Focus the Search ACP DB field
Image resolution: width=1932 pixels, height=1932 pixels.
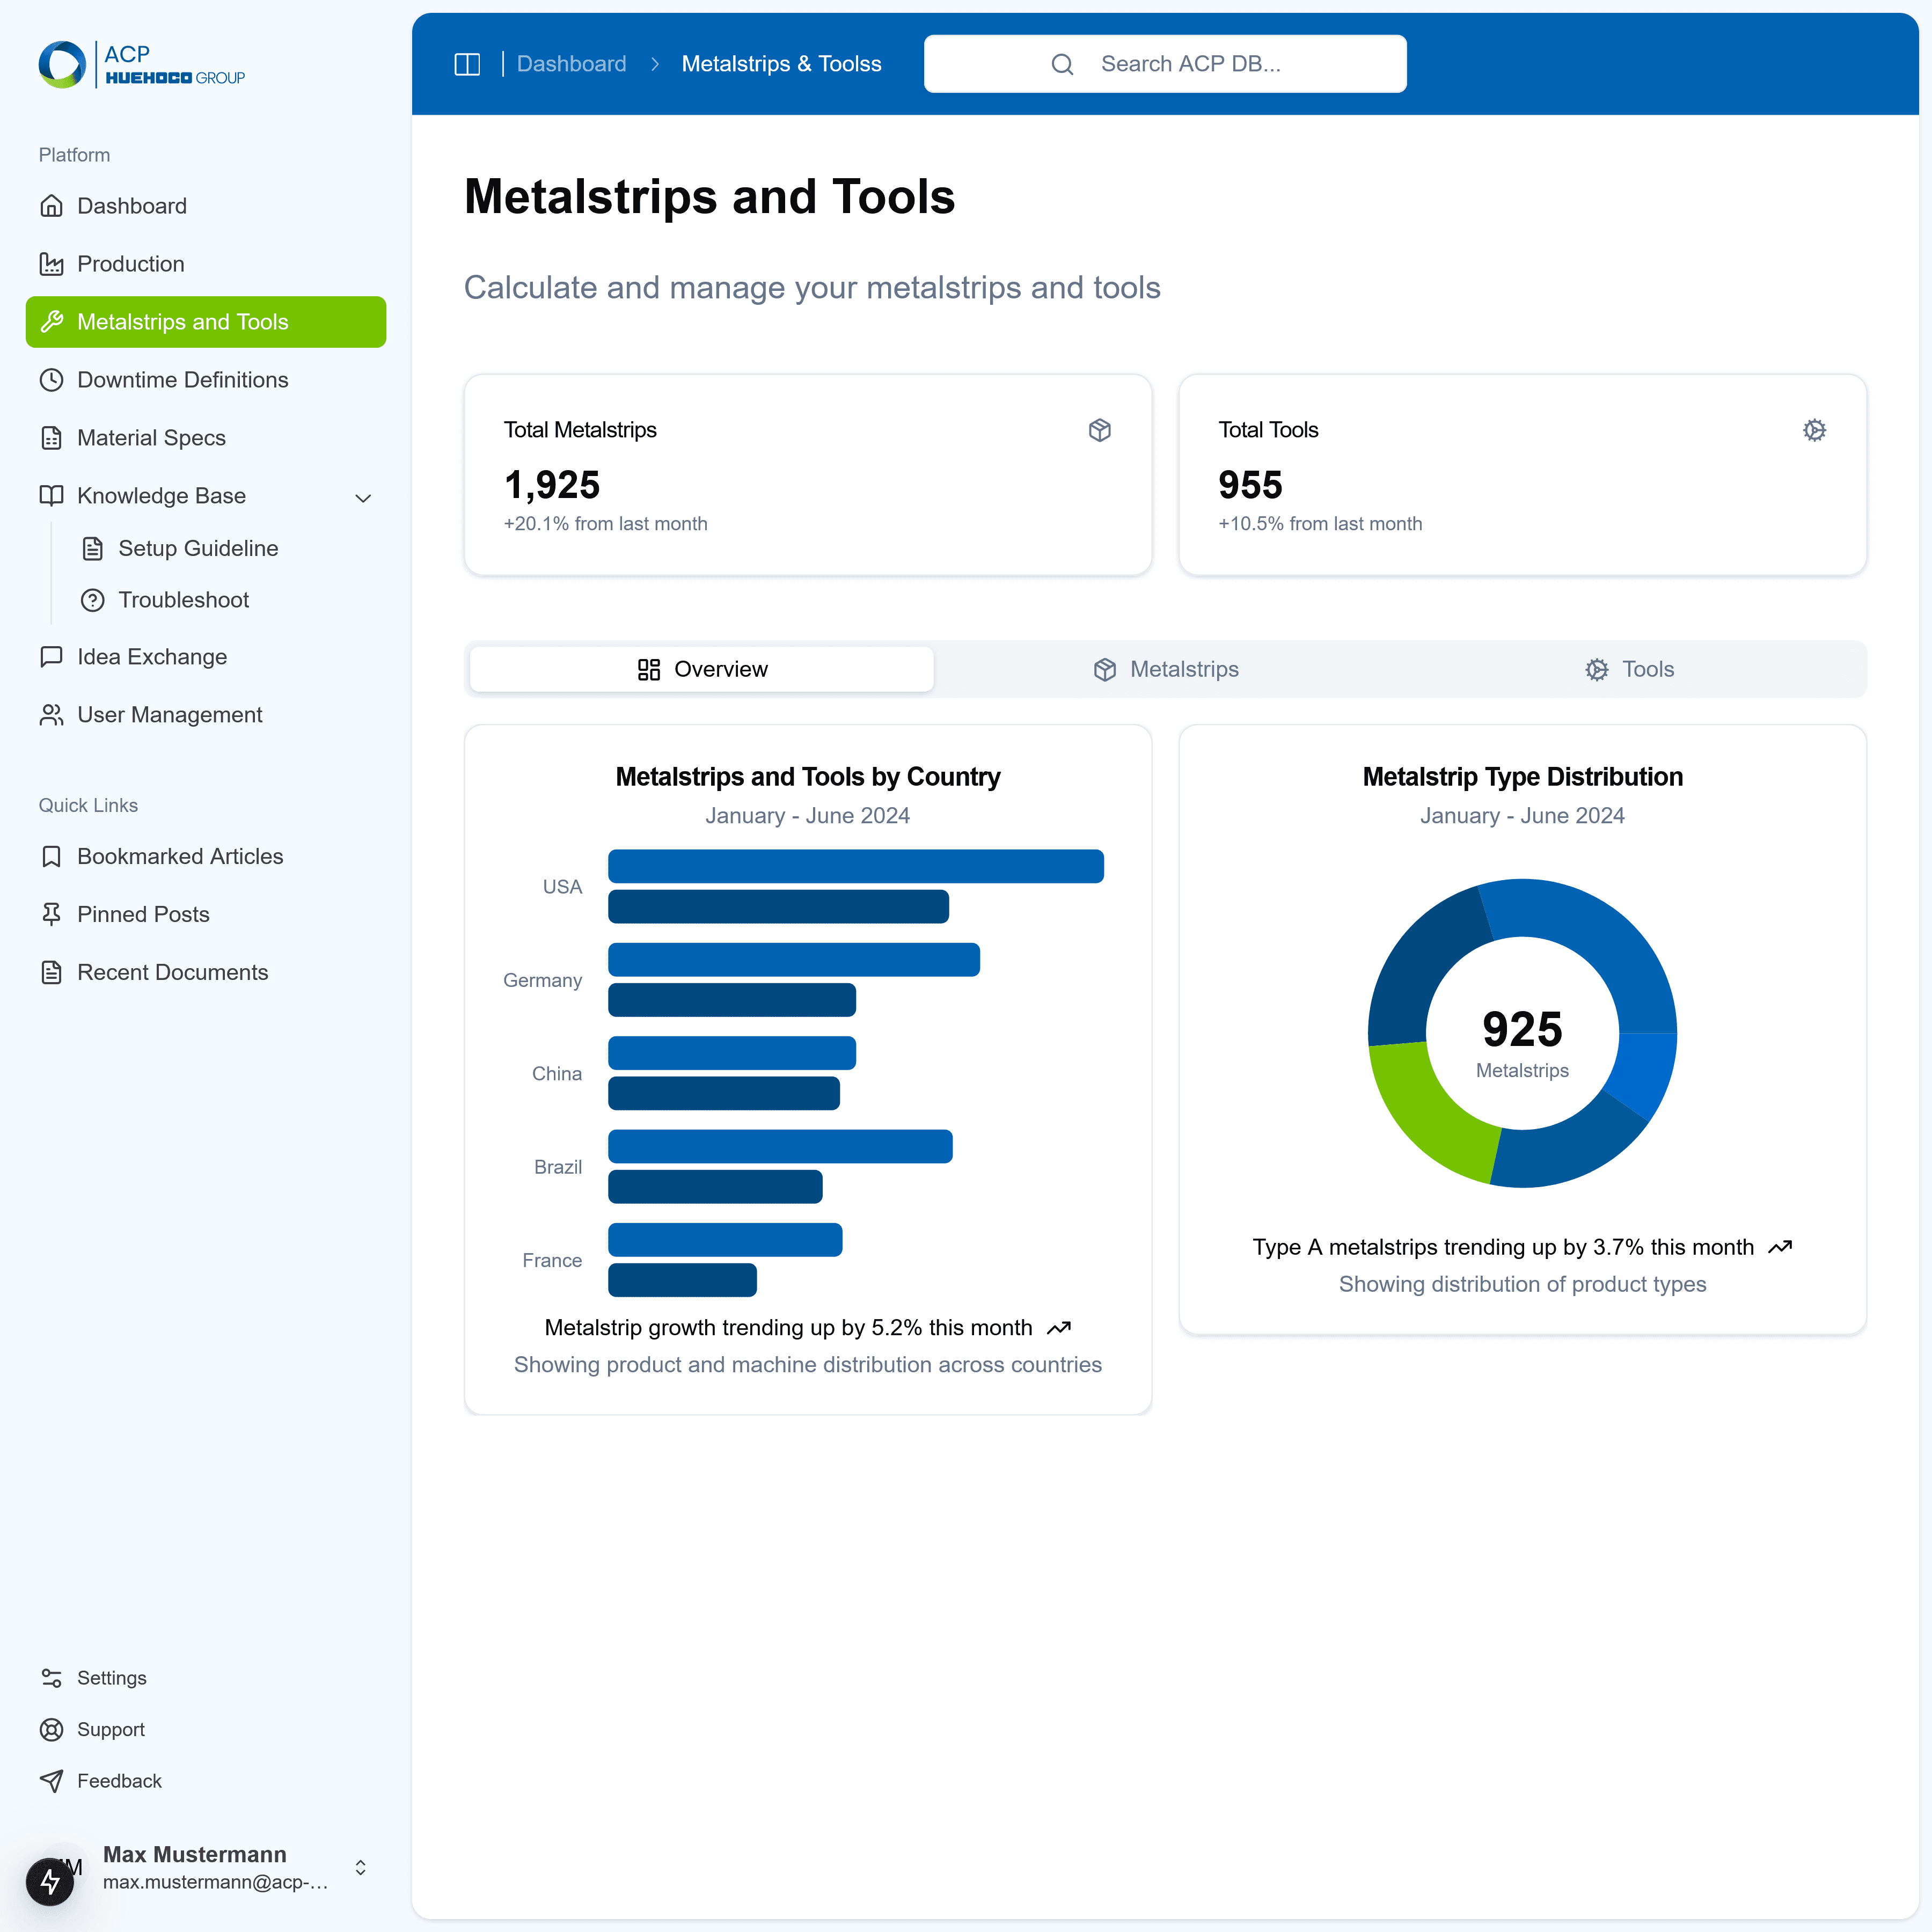click(1190, 64)
